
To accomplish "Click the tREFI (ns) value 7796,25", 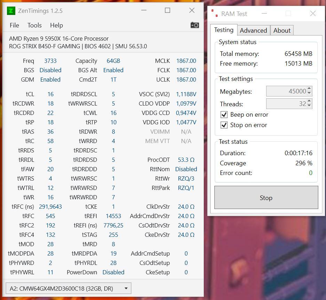I will point(113,225).
